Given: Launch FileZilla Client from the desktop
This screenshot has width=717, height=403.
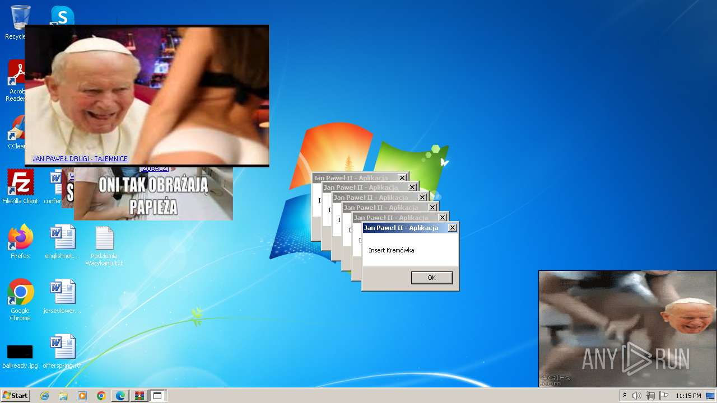Looking at the screenshot, I should (x=20, y=187).
